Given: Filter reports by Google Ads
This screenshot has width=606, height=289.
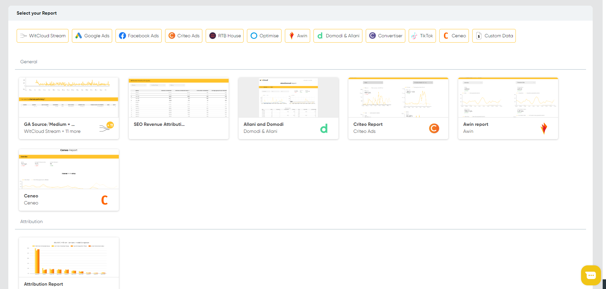Looking at the screenshot, I should [x=92, y=36].
